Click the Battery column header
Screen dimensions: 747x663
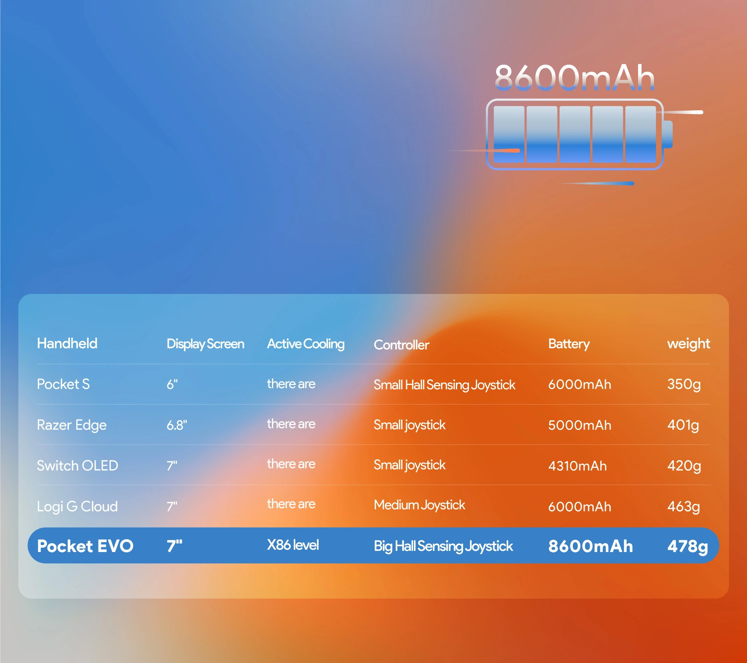pos(568,344)
